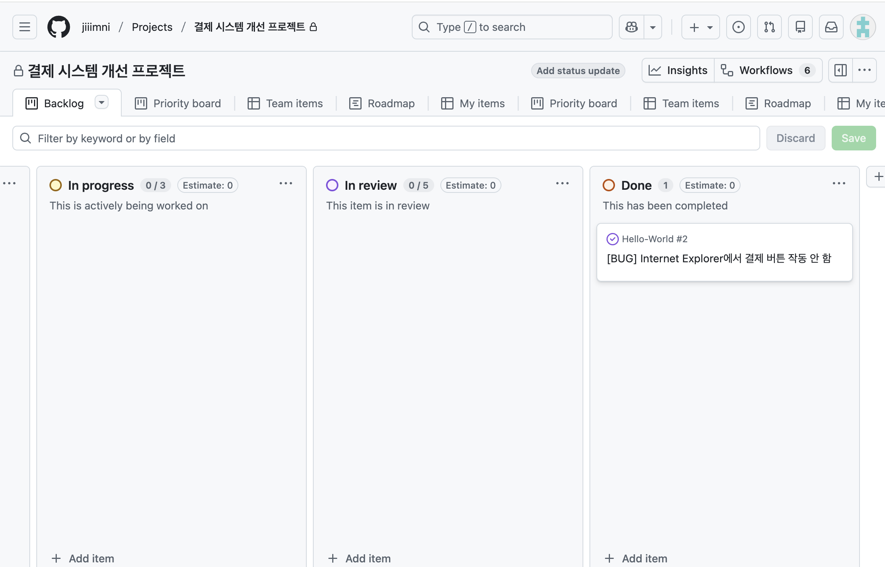Screen dimensions: 885x567
Task: Open the issues icon in header
Action: pos(738,27)
